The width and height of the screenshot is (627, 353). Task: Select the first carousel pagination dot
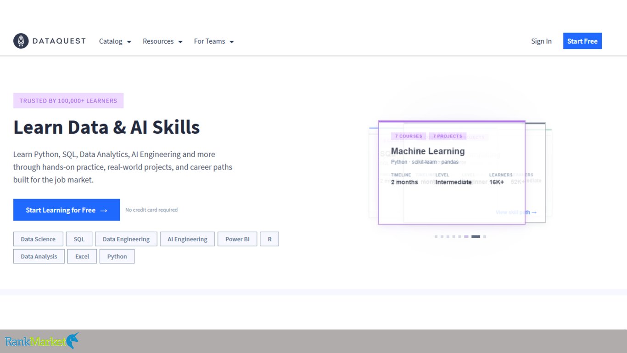coord(436,237)
